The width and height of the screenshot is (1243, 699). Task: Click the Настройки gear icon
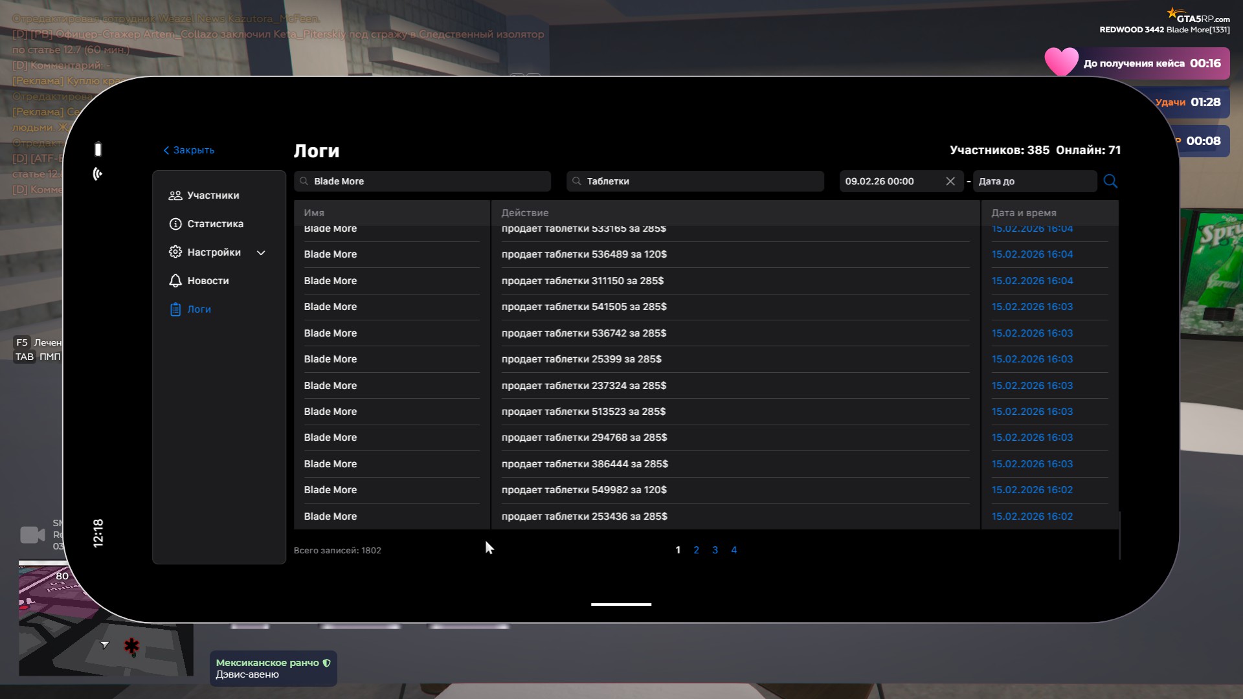tap(175, 252)
